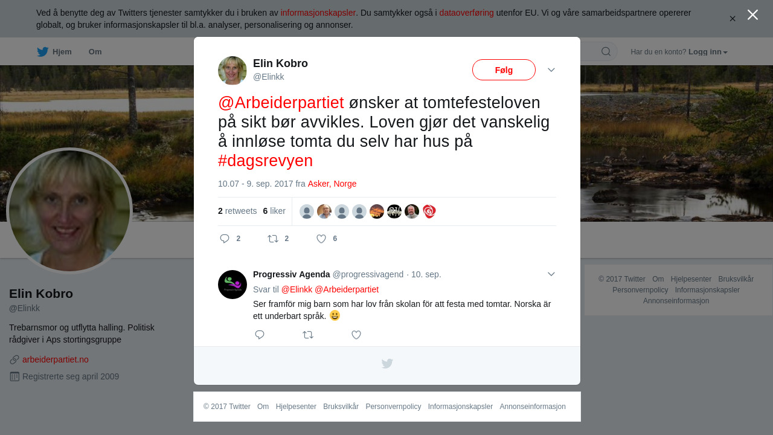
Task: Click the search magnifier icon
Action: coord(606,51)
